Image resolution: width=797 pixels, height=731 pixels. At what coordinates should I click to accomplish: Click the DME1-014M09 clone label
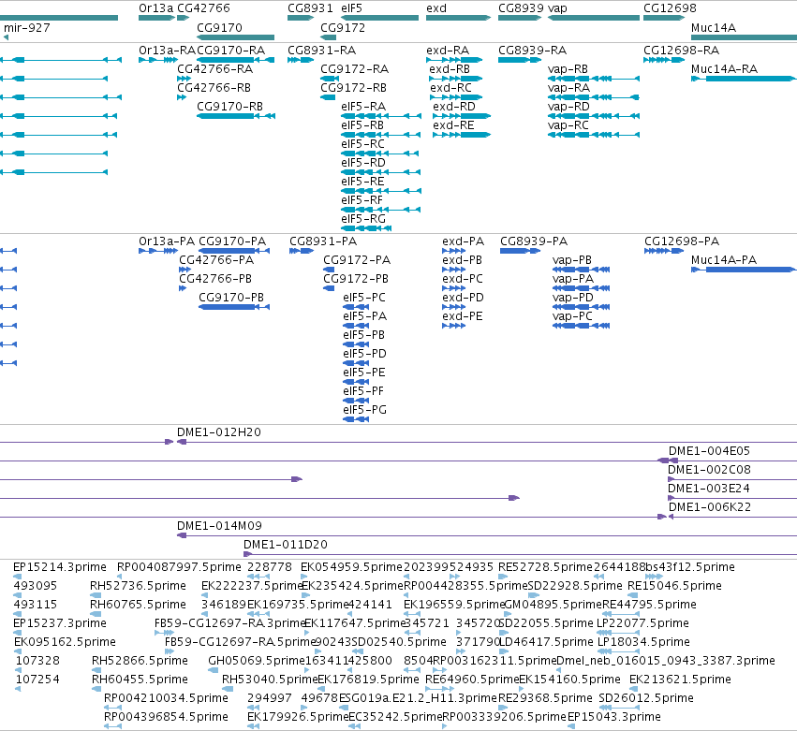(219, 526)
